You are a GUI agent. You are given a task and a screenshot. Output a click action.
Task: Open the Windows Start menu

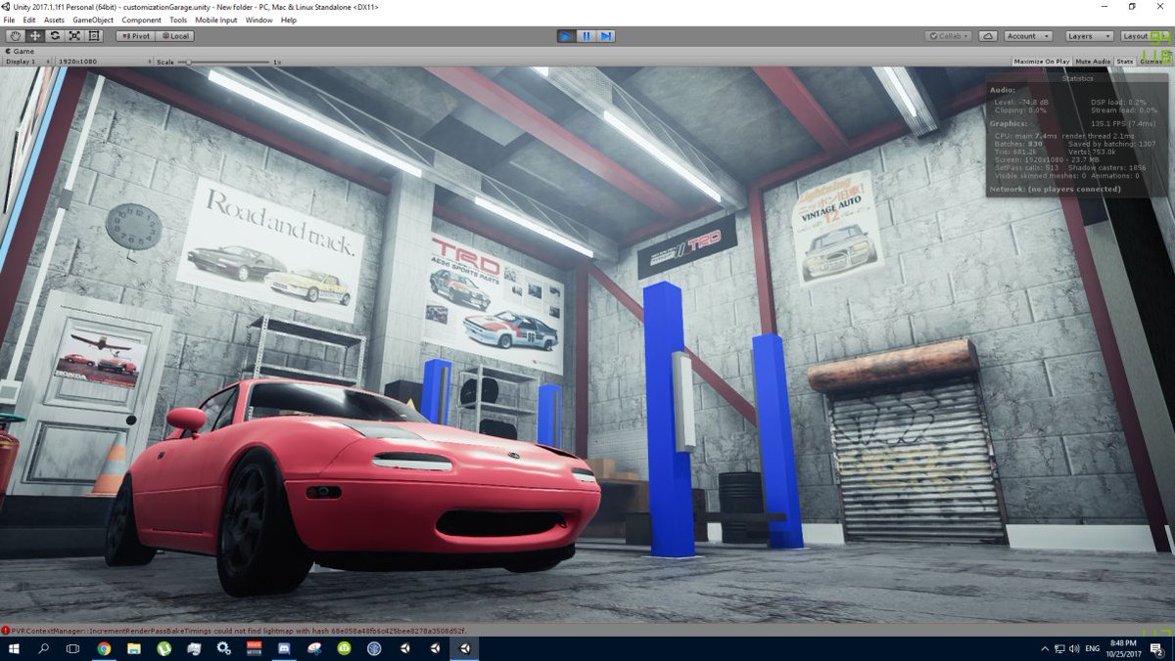[x=15, y=648]
